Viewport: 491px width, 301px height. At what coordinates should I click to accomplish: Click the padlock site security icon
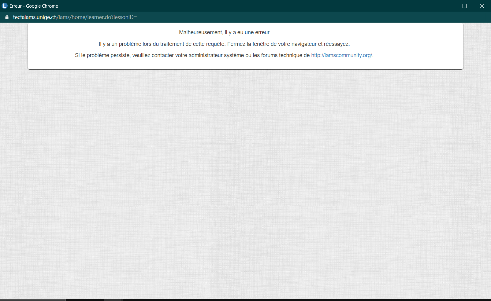point(7,17)
